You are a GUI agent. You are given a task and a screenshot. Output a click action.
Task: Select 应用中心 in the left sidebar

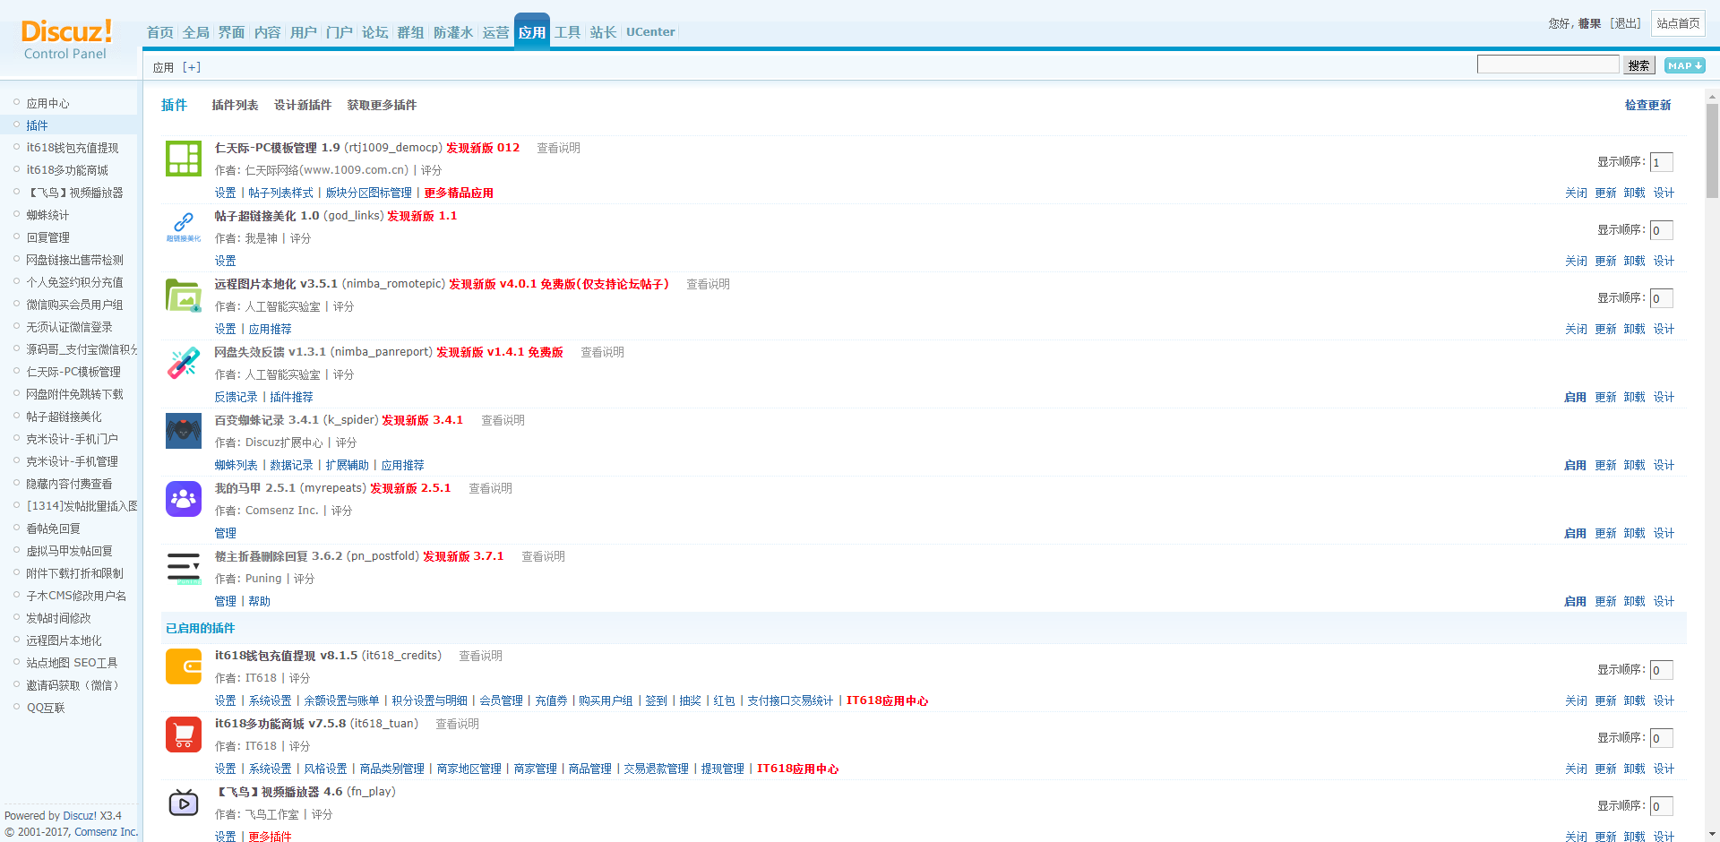tap(47, 103)
